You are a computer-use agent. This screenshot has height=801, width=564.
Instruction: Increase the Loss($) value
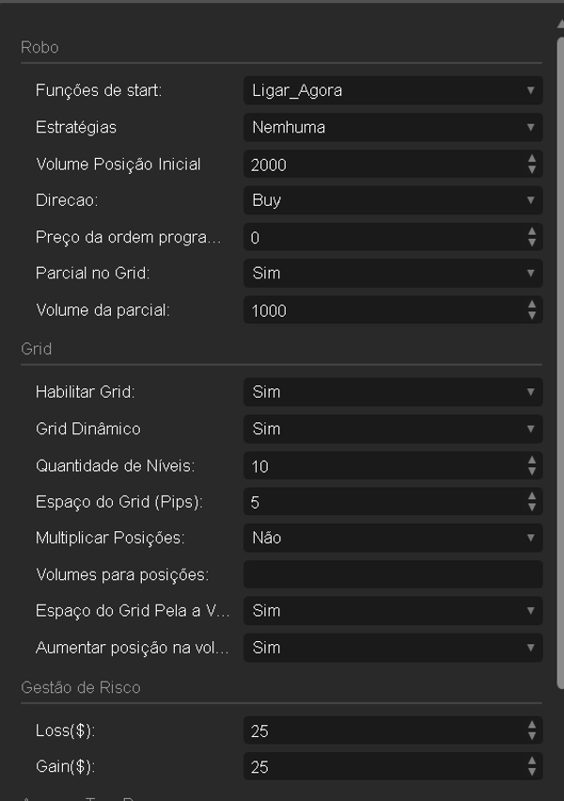click(532, 725)
